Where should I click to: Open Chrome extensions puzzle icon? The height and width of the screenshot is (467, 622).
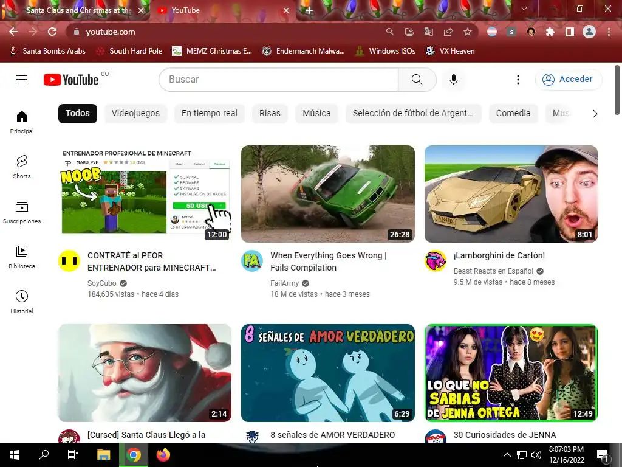coord(550,32)
